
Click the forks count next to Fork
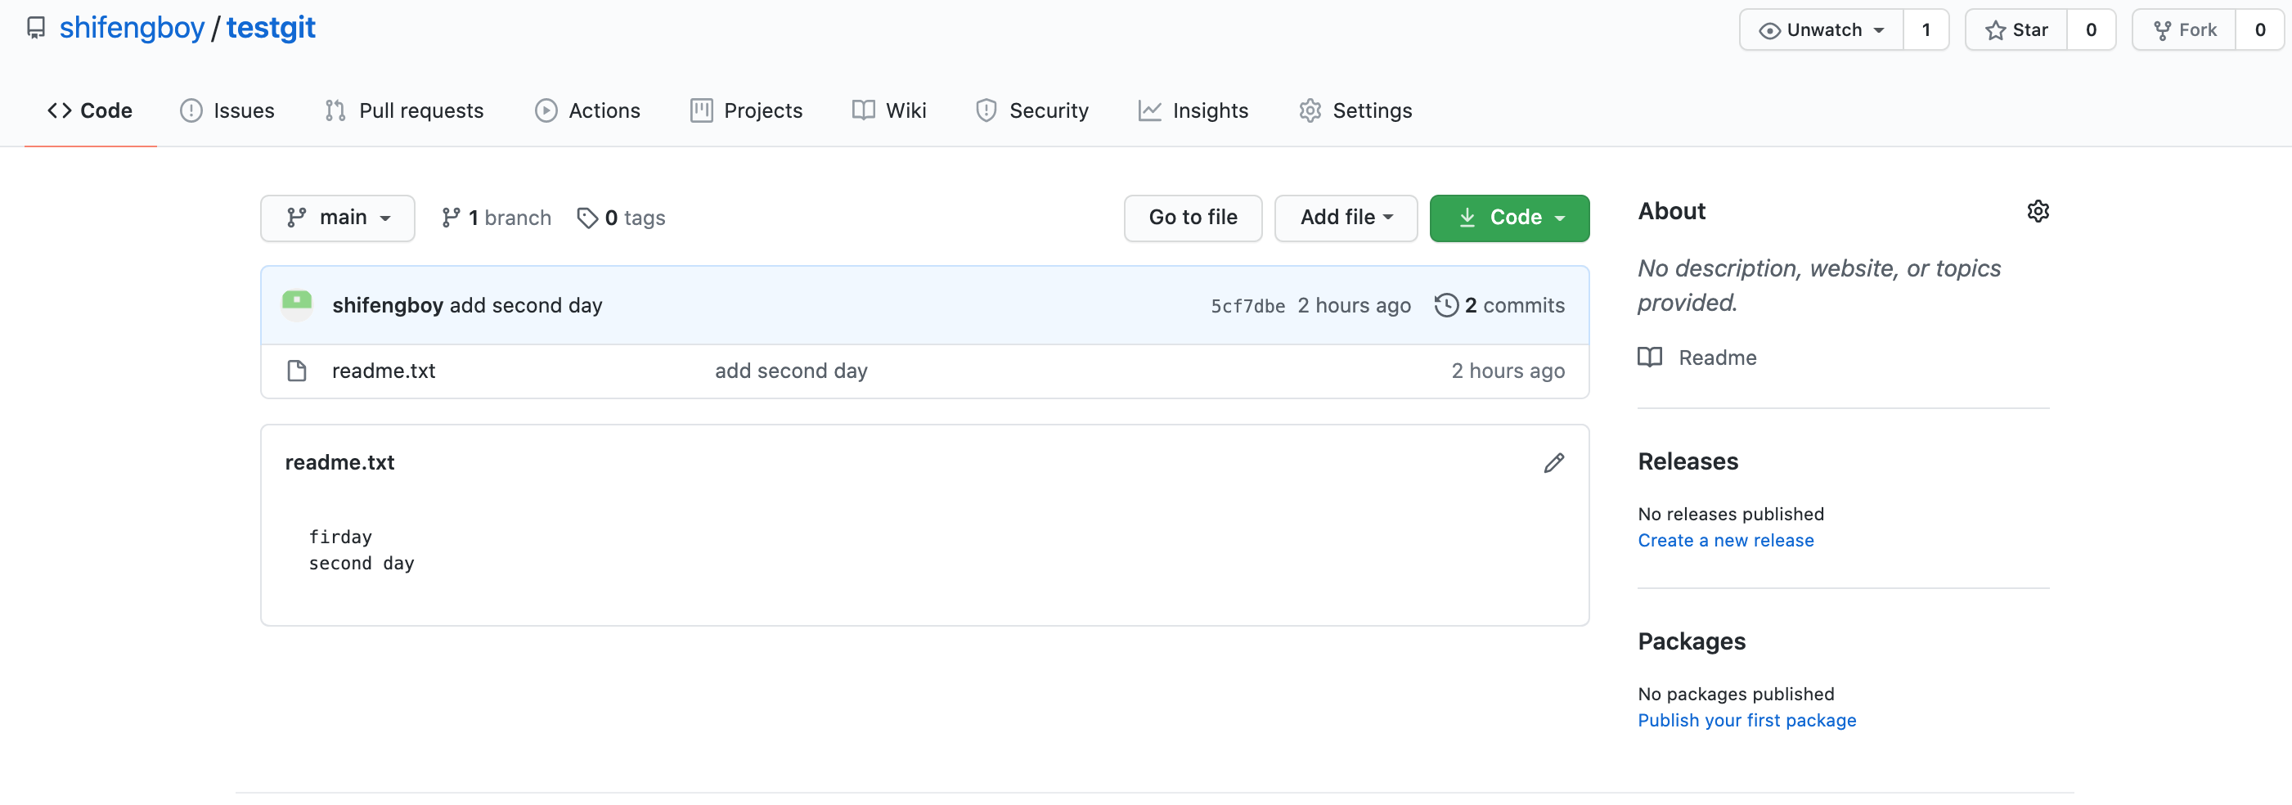pos(2260,30)
